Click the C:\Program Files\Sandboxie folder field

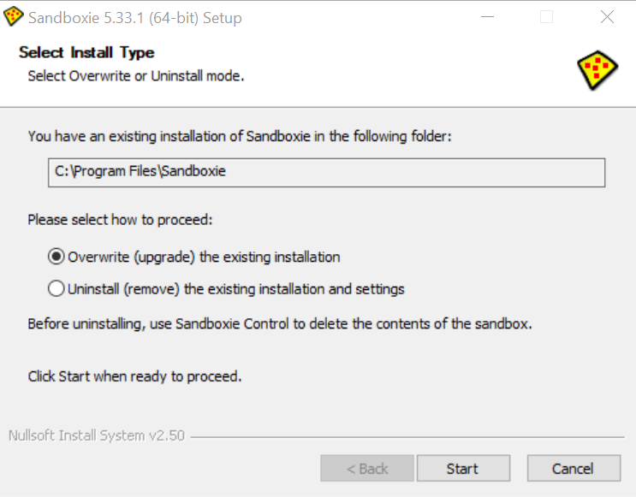click(326, 173)
